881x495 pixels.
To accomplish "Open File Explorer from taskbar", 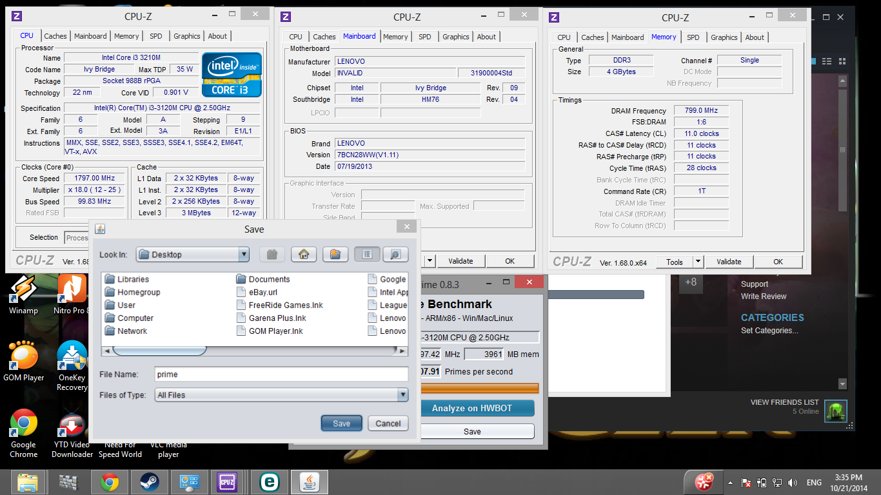I will point(28,481).
